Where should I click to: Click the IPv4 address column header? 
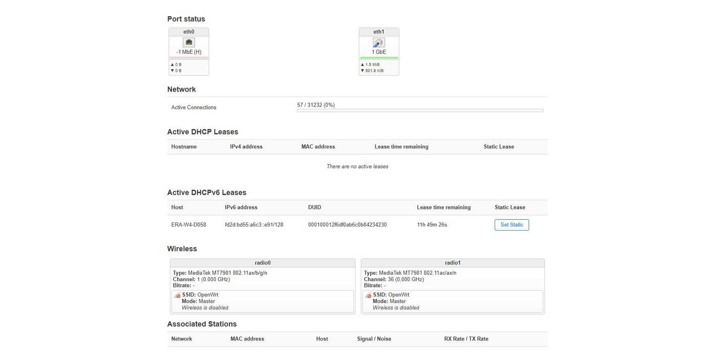pyautogui.click(x=246, y=147)
